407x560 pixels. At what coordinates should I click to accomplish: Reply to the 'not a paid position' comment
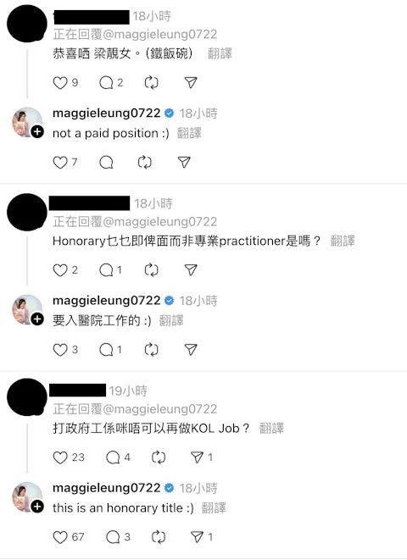106,163
